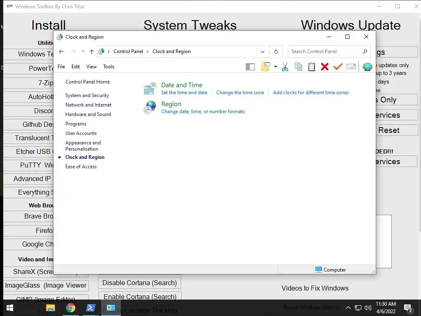The width and height of the screenshot is (421, 316).
Task: Open the Date and Time heading link
Action: pos(182,85)
